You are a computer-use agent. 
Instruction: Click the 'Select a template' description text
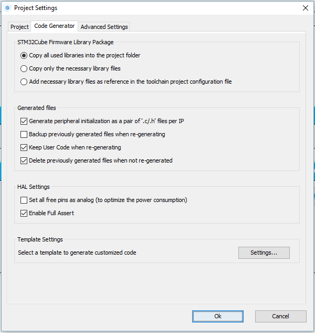pos(77,253)
